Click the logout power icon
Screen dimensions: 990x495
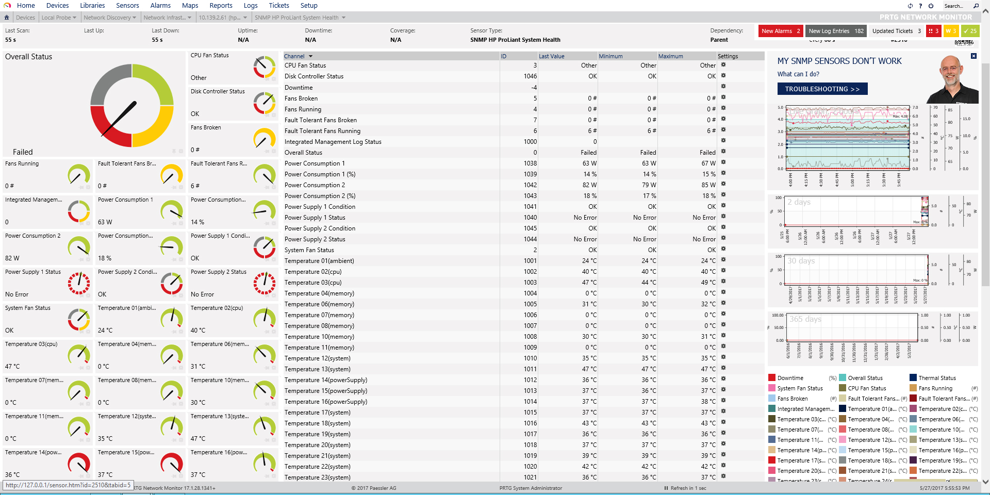click(931, 6)
